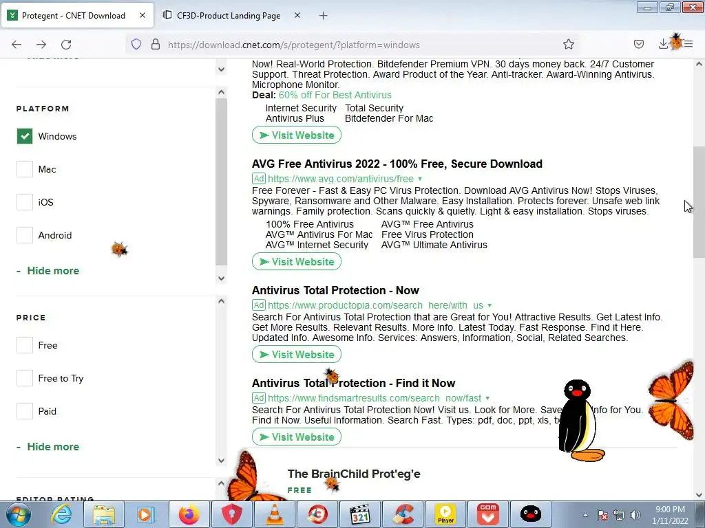705x528 pixels.
Task: Check the Free to Try checkbox
Action: [x=25, y=378]
